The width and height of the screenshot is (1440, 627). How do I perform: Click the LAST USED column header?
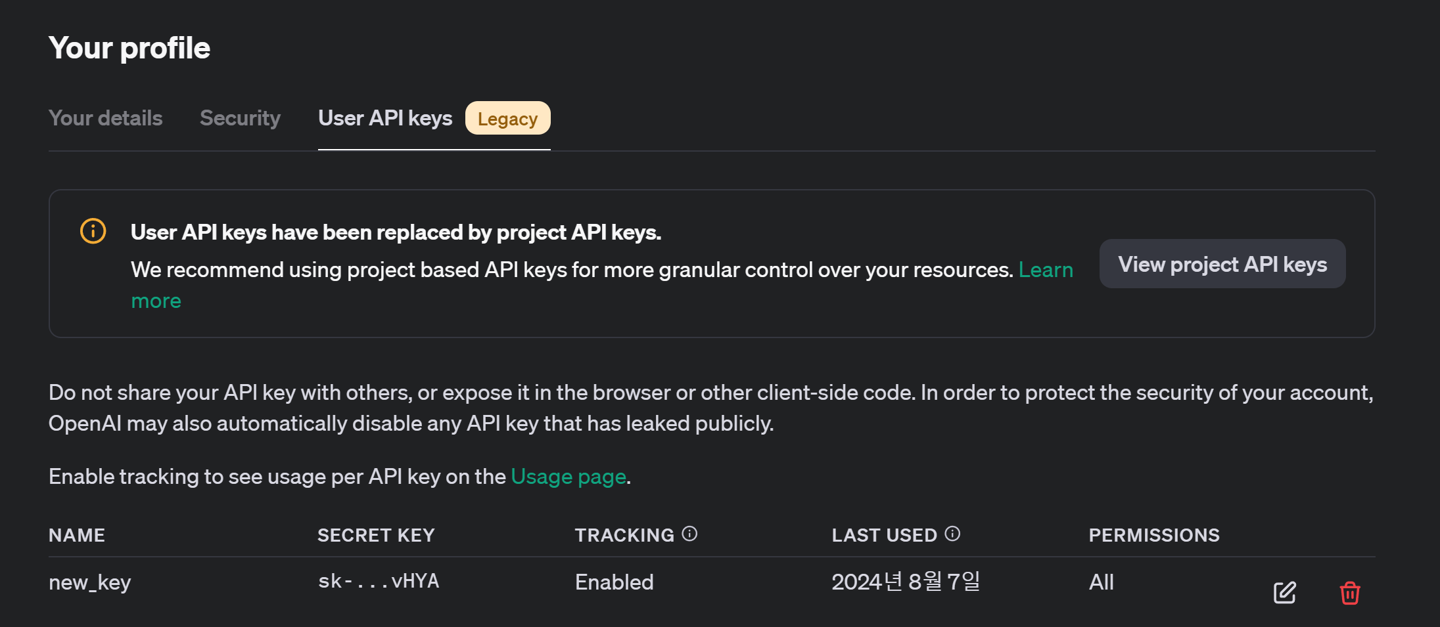tap(885, 536)
